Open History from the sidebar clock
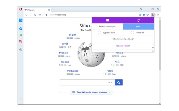 pos(21,50)
